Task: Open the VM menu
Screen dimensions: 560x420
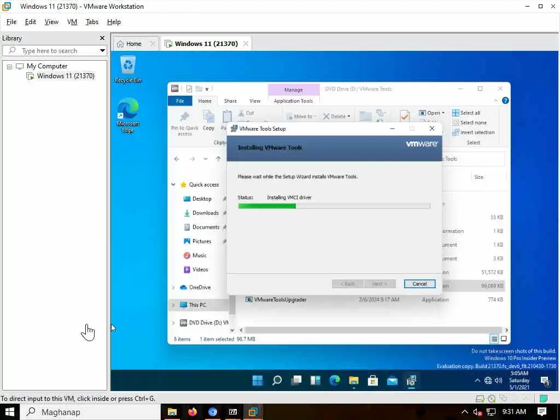Action: coord(72,22)
